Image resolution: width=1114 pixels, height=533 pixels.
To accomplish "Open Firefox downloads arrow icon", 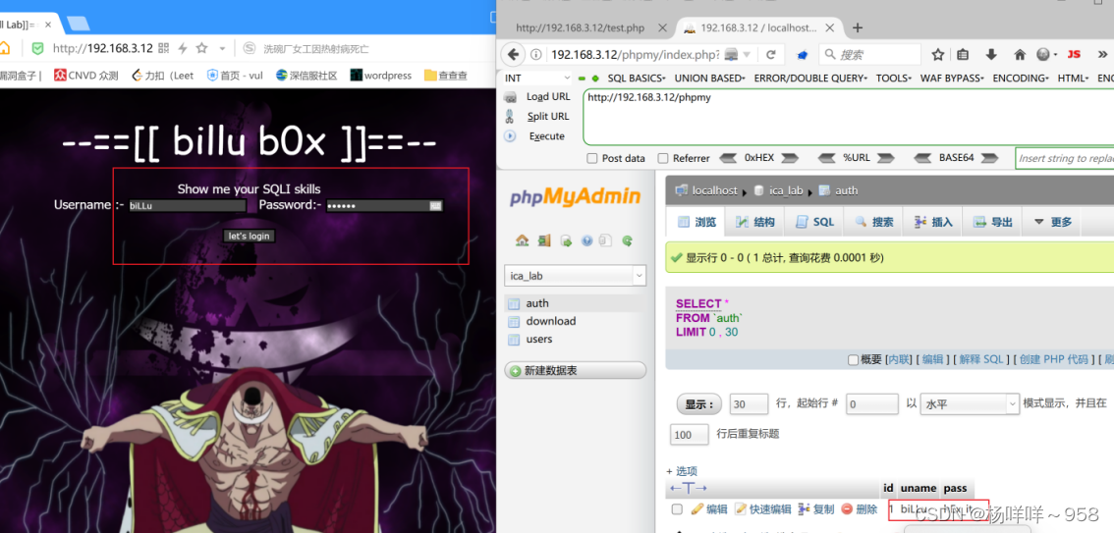I will [991, 55].
